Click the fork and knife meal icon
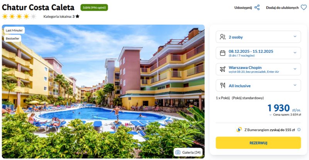The image size is (309, 160). point(223,86)
